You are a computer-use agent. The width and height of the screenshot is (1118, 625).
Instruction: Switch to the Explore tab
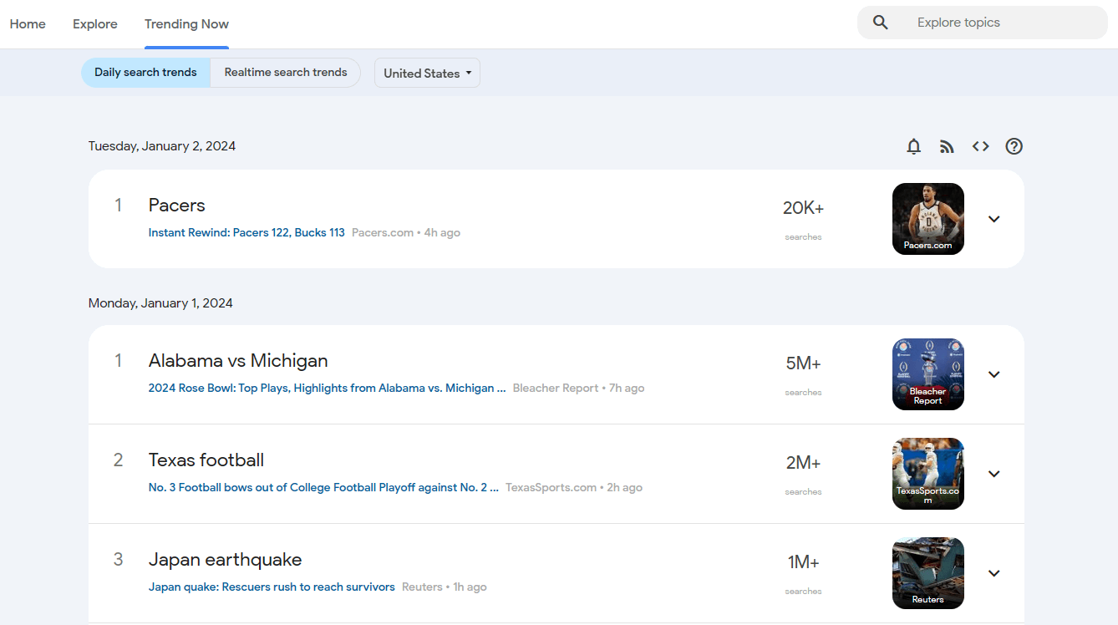point(94,24)
